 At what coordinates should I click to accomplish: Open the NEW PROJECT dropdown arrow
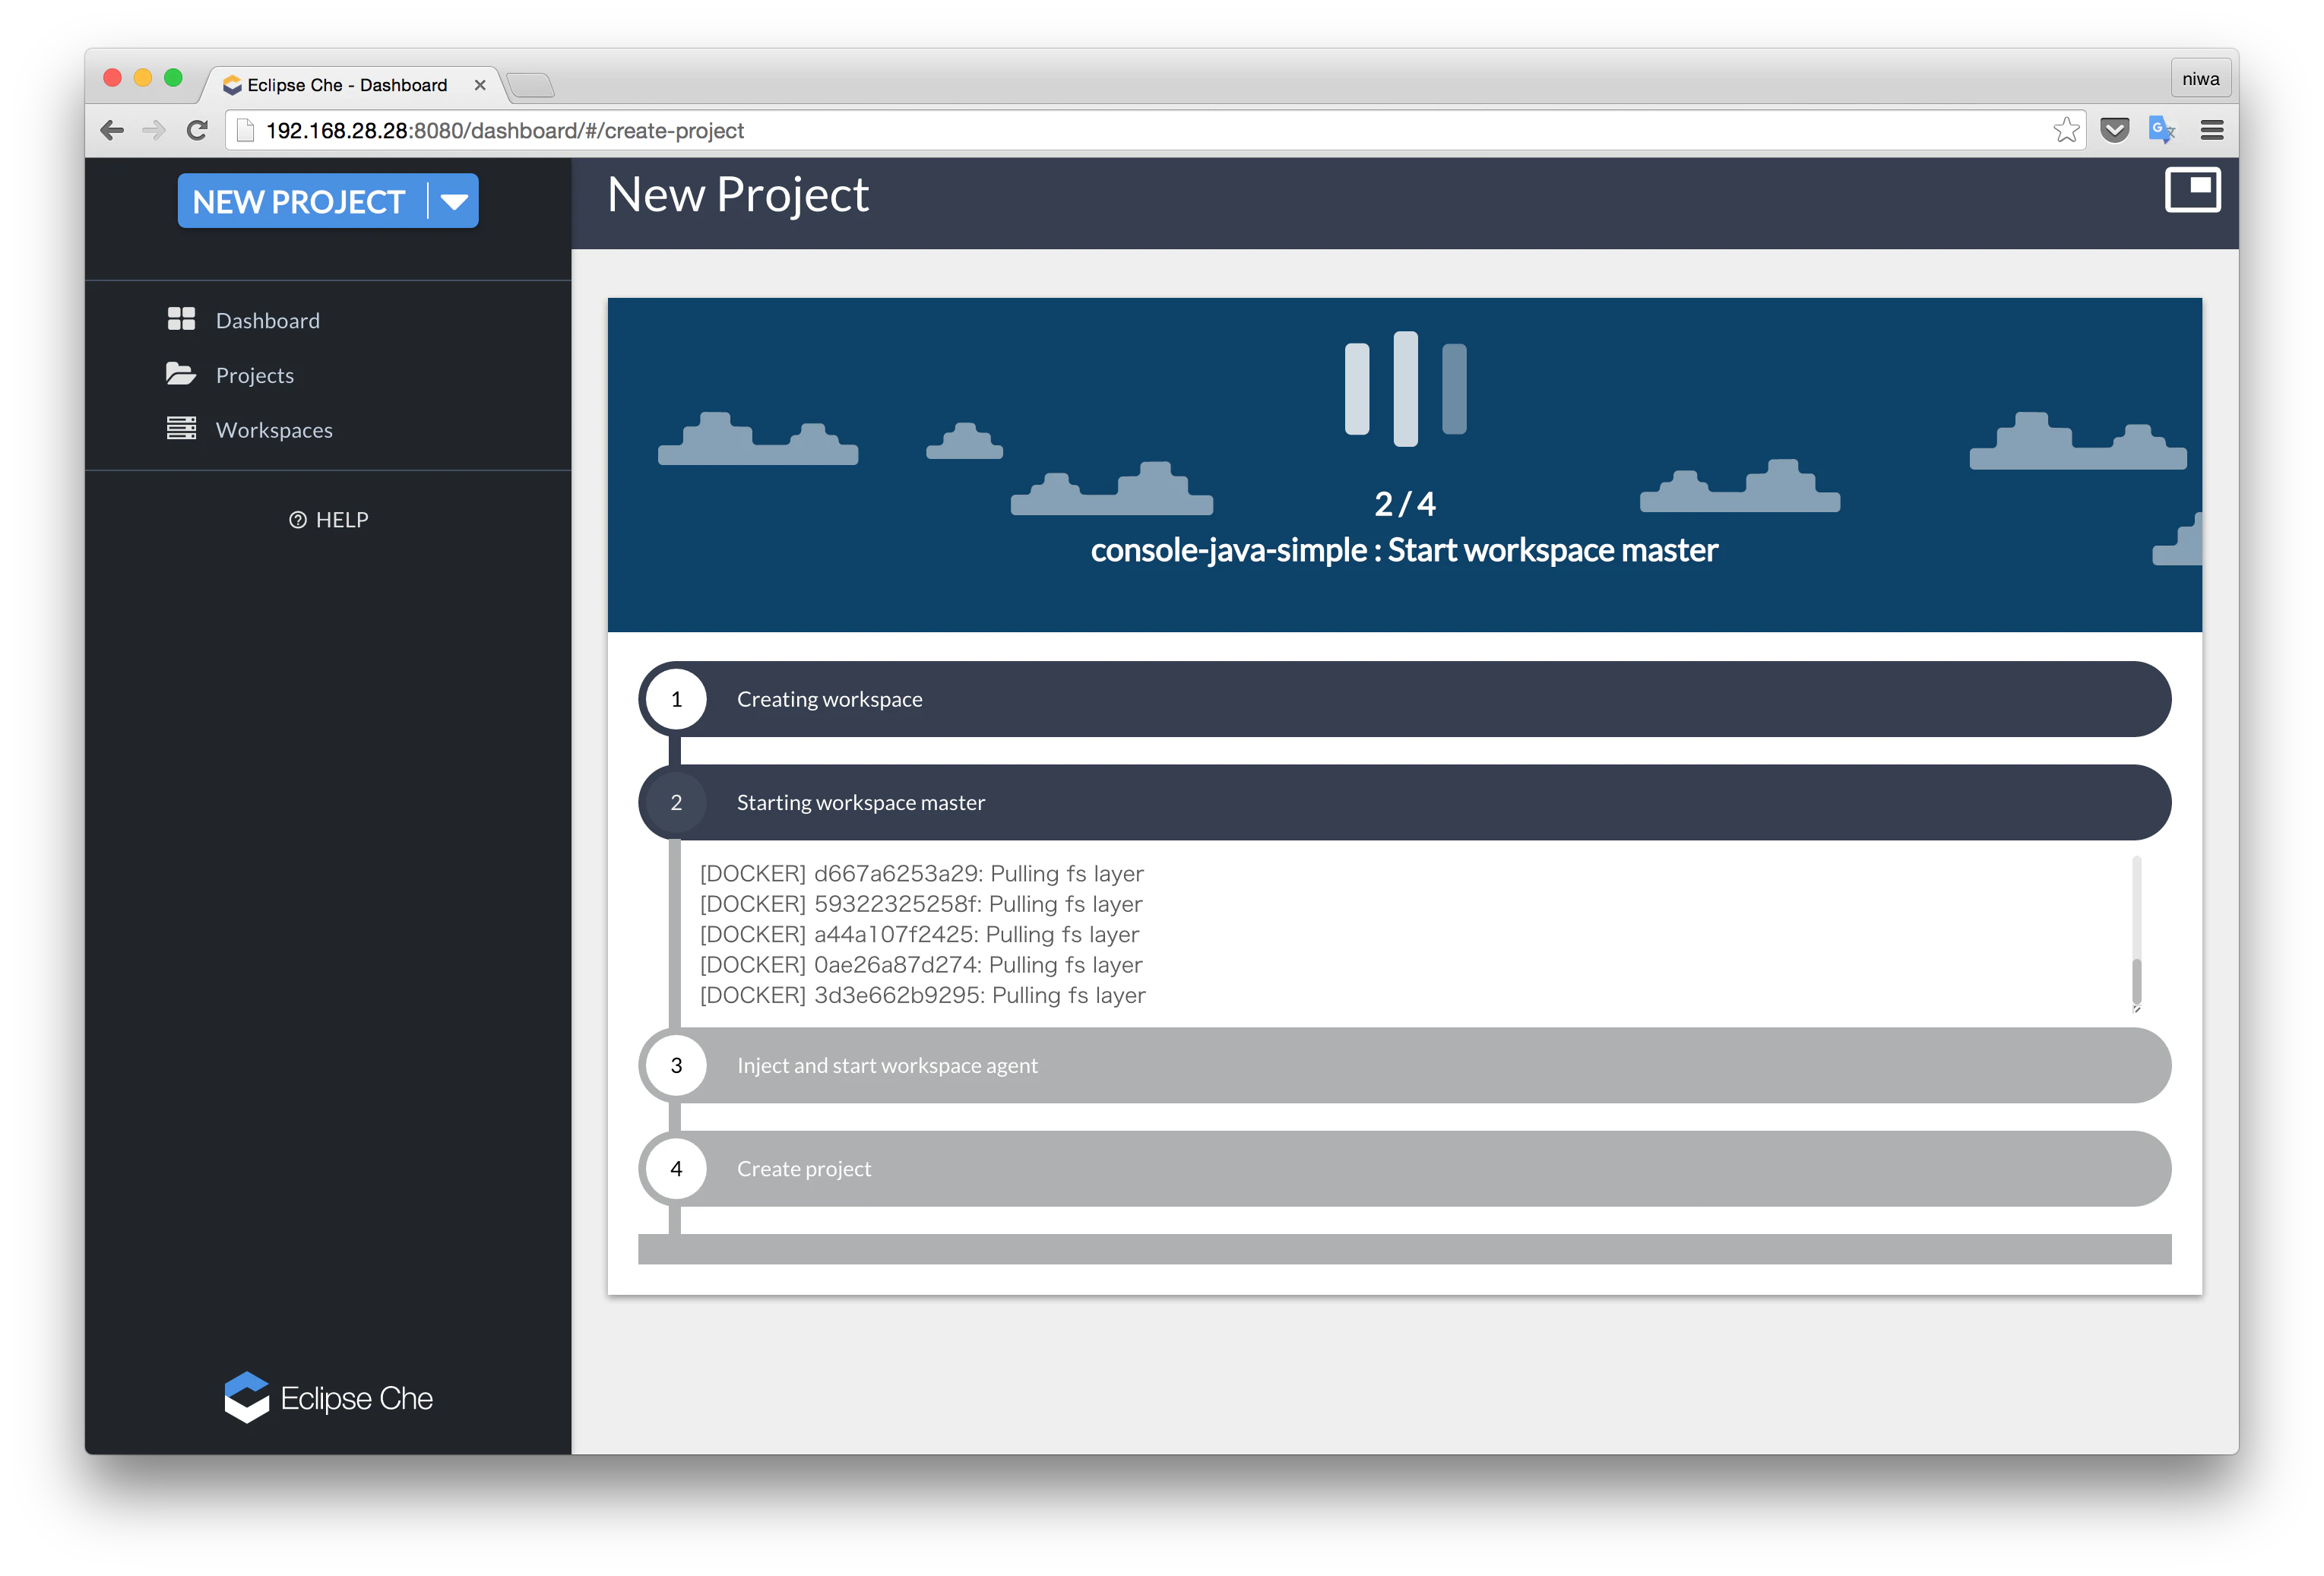point(454,201)
